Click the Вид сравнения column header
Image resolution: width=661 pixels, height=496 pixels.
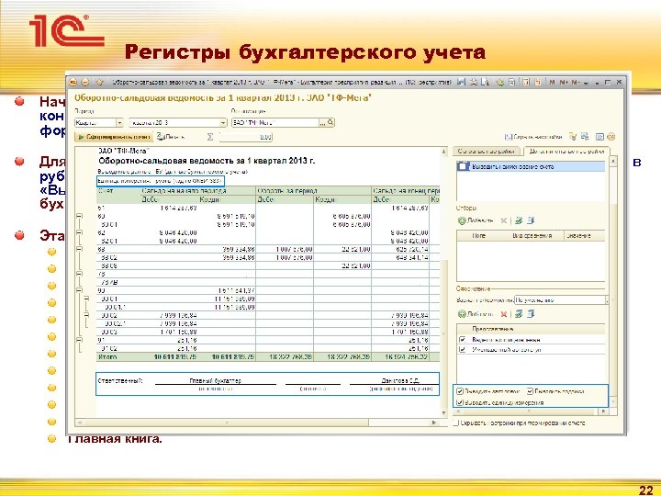(x=532, y=236)
